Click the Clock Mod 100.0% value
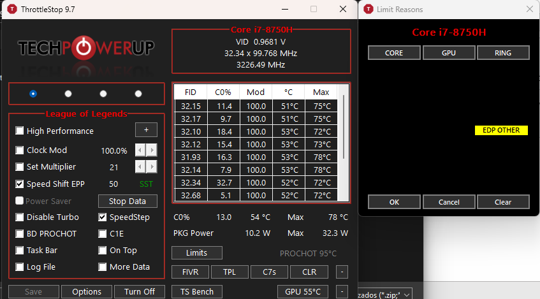540x299 pixels. pyautogui.click(x=114, y=151)
